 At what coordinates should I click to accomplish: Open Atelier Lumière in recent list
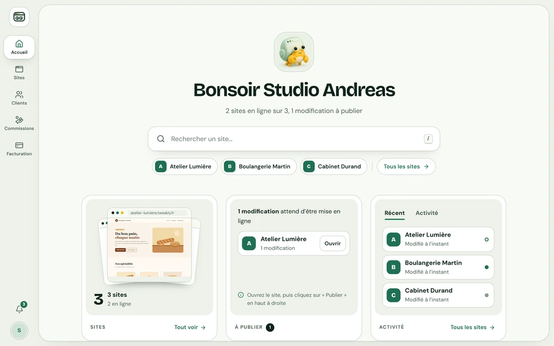(438, 239)
